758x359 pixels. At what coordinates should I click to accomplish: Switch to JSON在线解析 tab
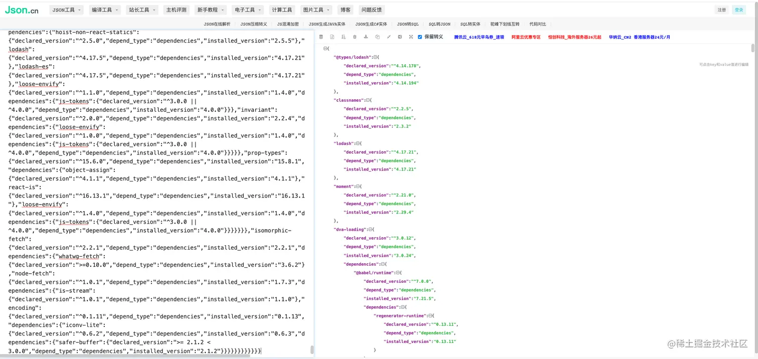tap(217, 24)
